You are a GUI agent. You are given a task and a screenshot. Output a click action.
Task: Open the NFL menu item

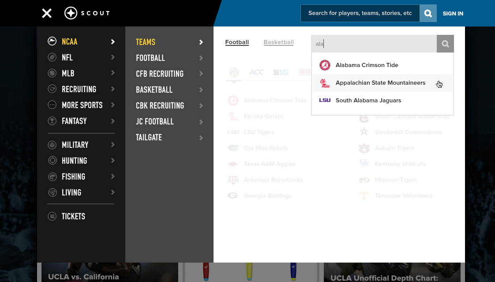pyautogui.click(x=67, y=57)
